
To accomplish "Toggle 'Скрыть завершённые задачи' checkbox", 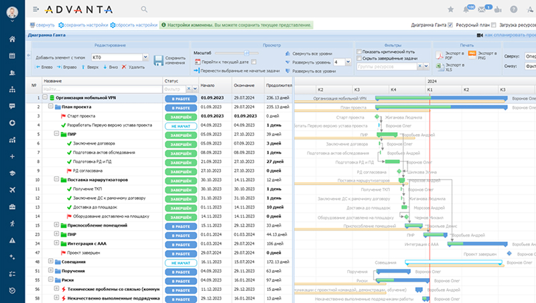I will pyautogui.click(x=358, y=59).
